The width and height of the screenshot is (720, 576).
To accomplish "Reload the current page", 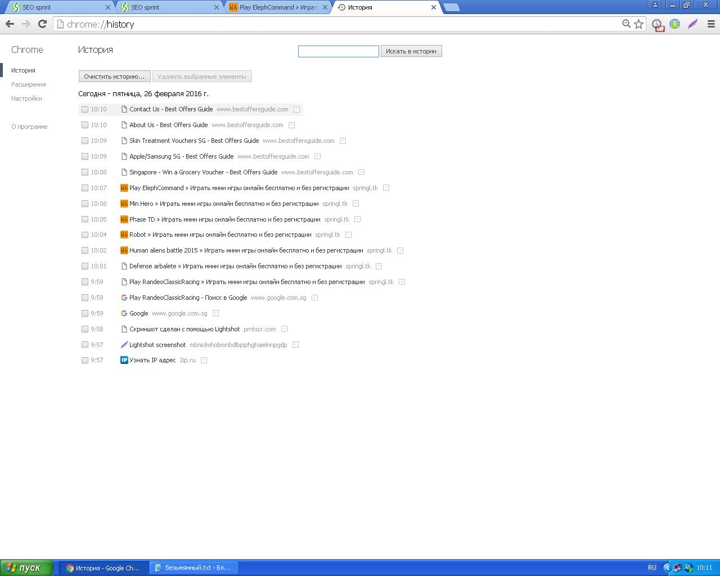I will 42,24.
